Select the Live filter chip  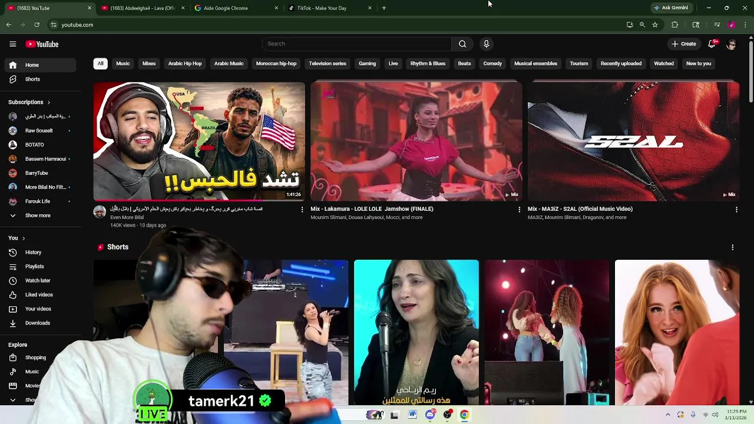point(393,64)
